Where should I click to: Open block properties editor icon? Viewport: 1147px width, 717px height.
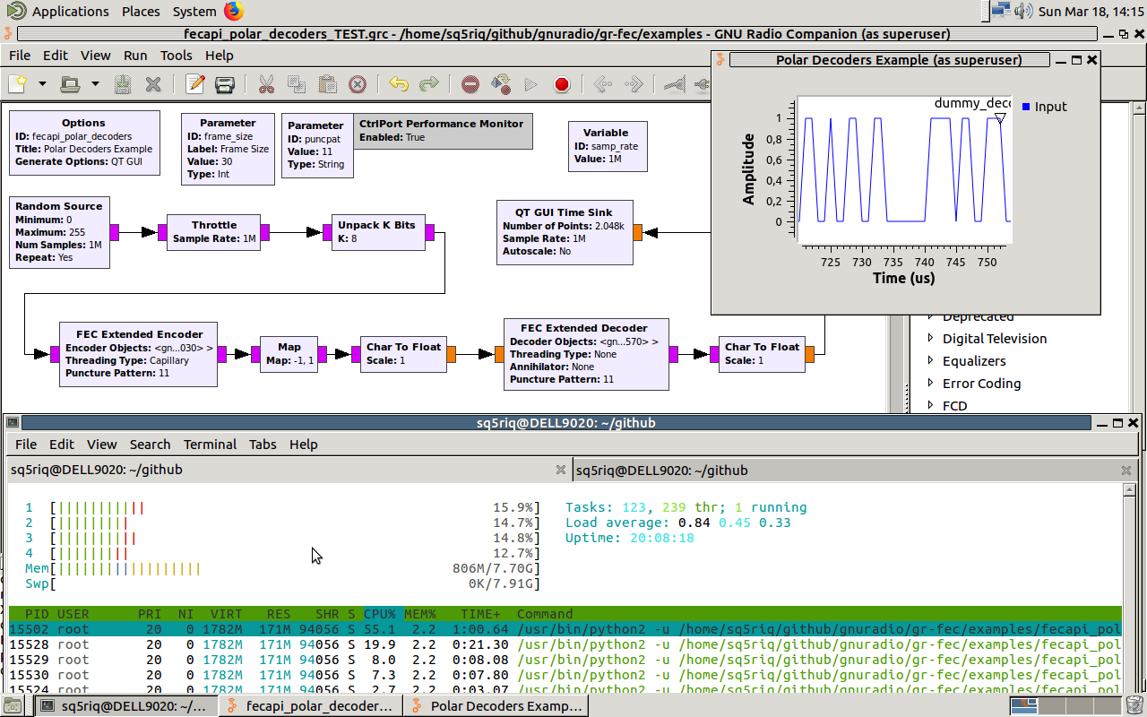(x=194, y=84)
